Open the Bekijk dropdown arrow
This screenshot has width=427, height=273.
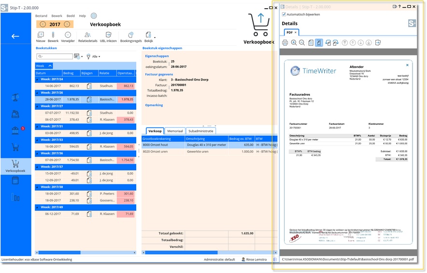tap(155, 38)
